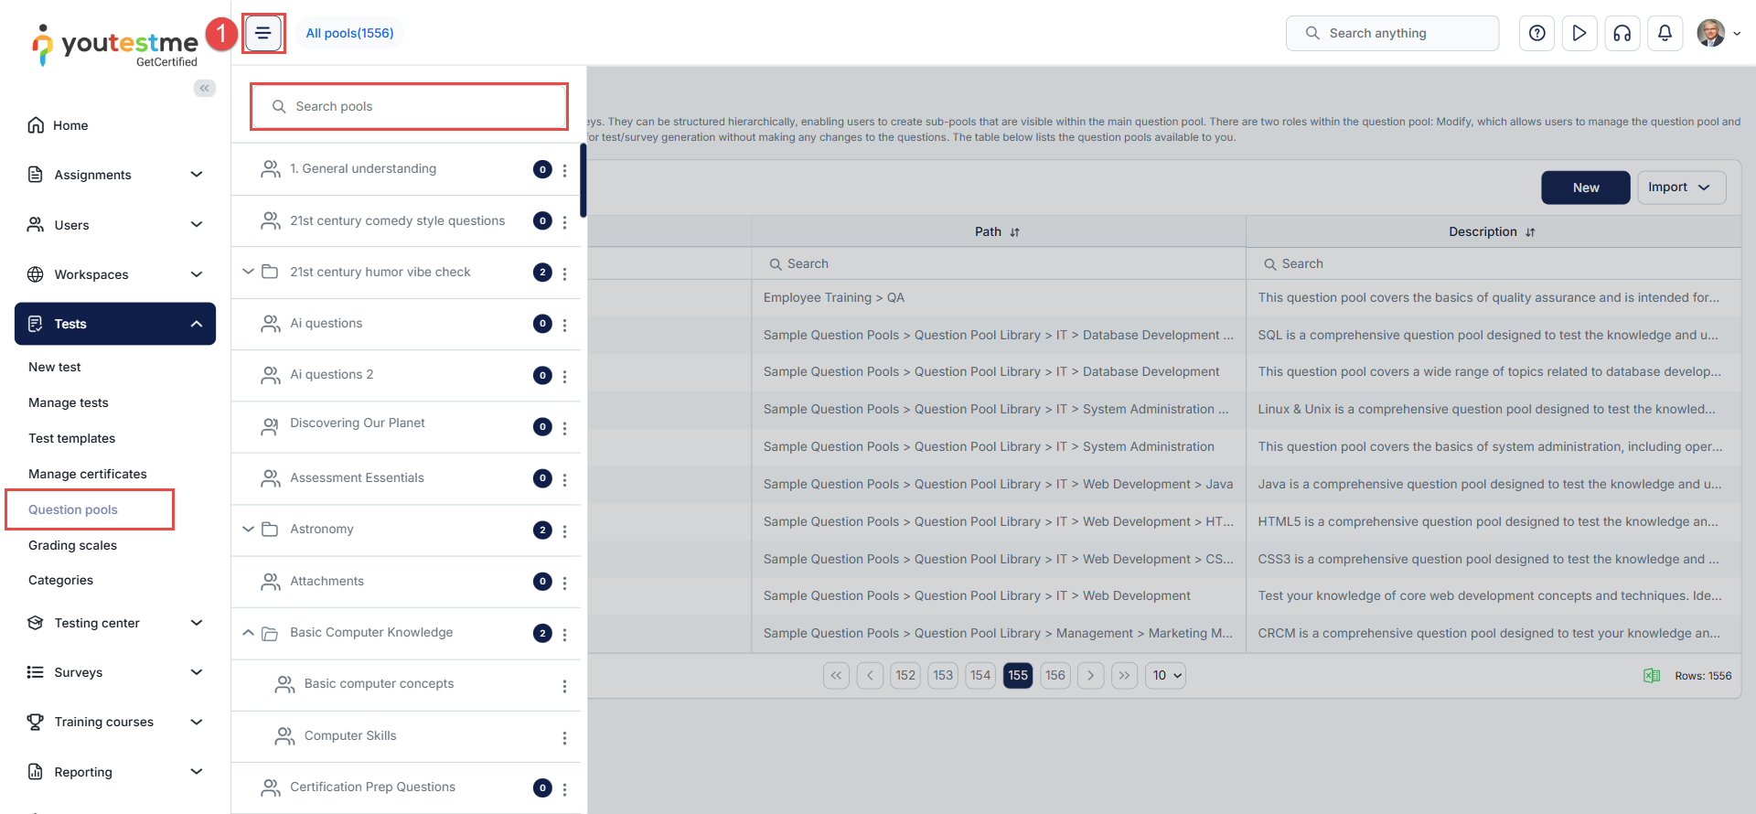This screenshot has height=814, width=1756.
Task: Go to next page of table
Action: pos(1090,676)
